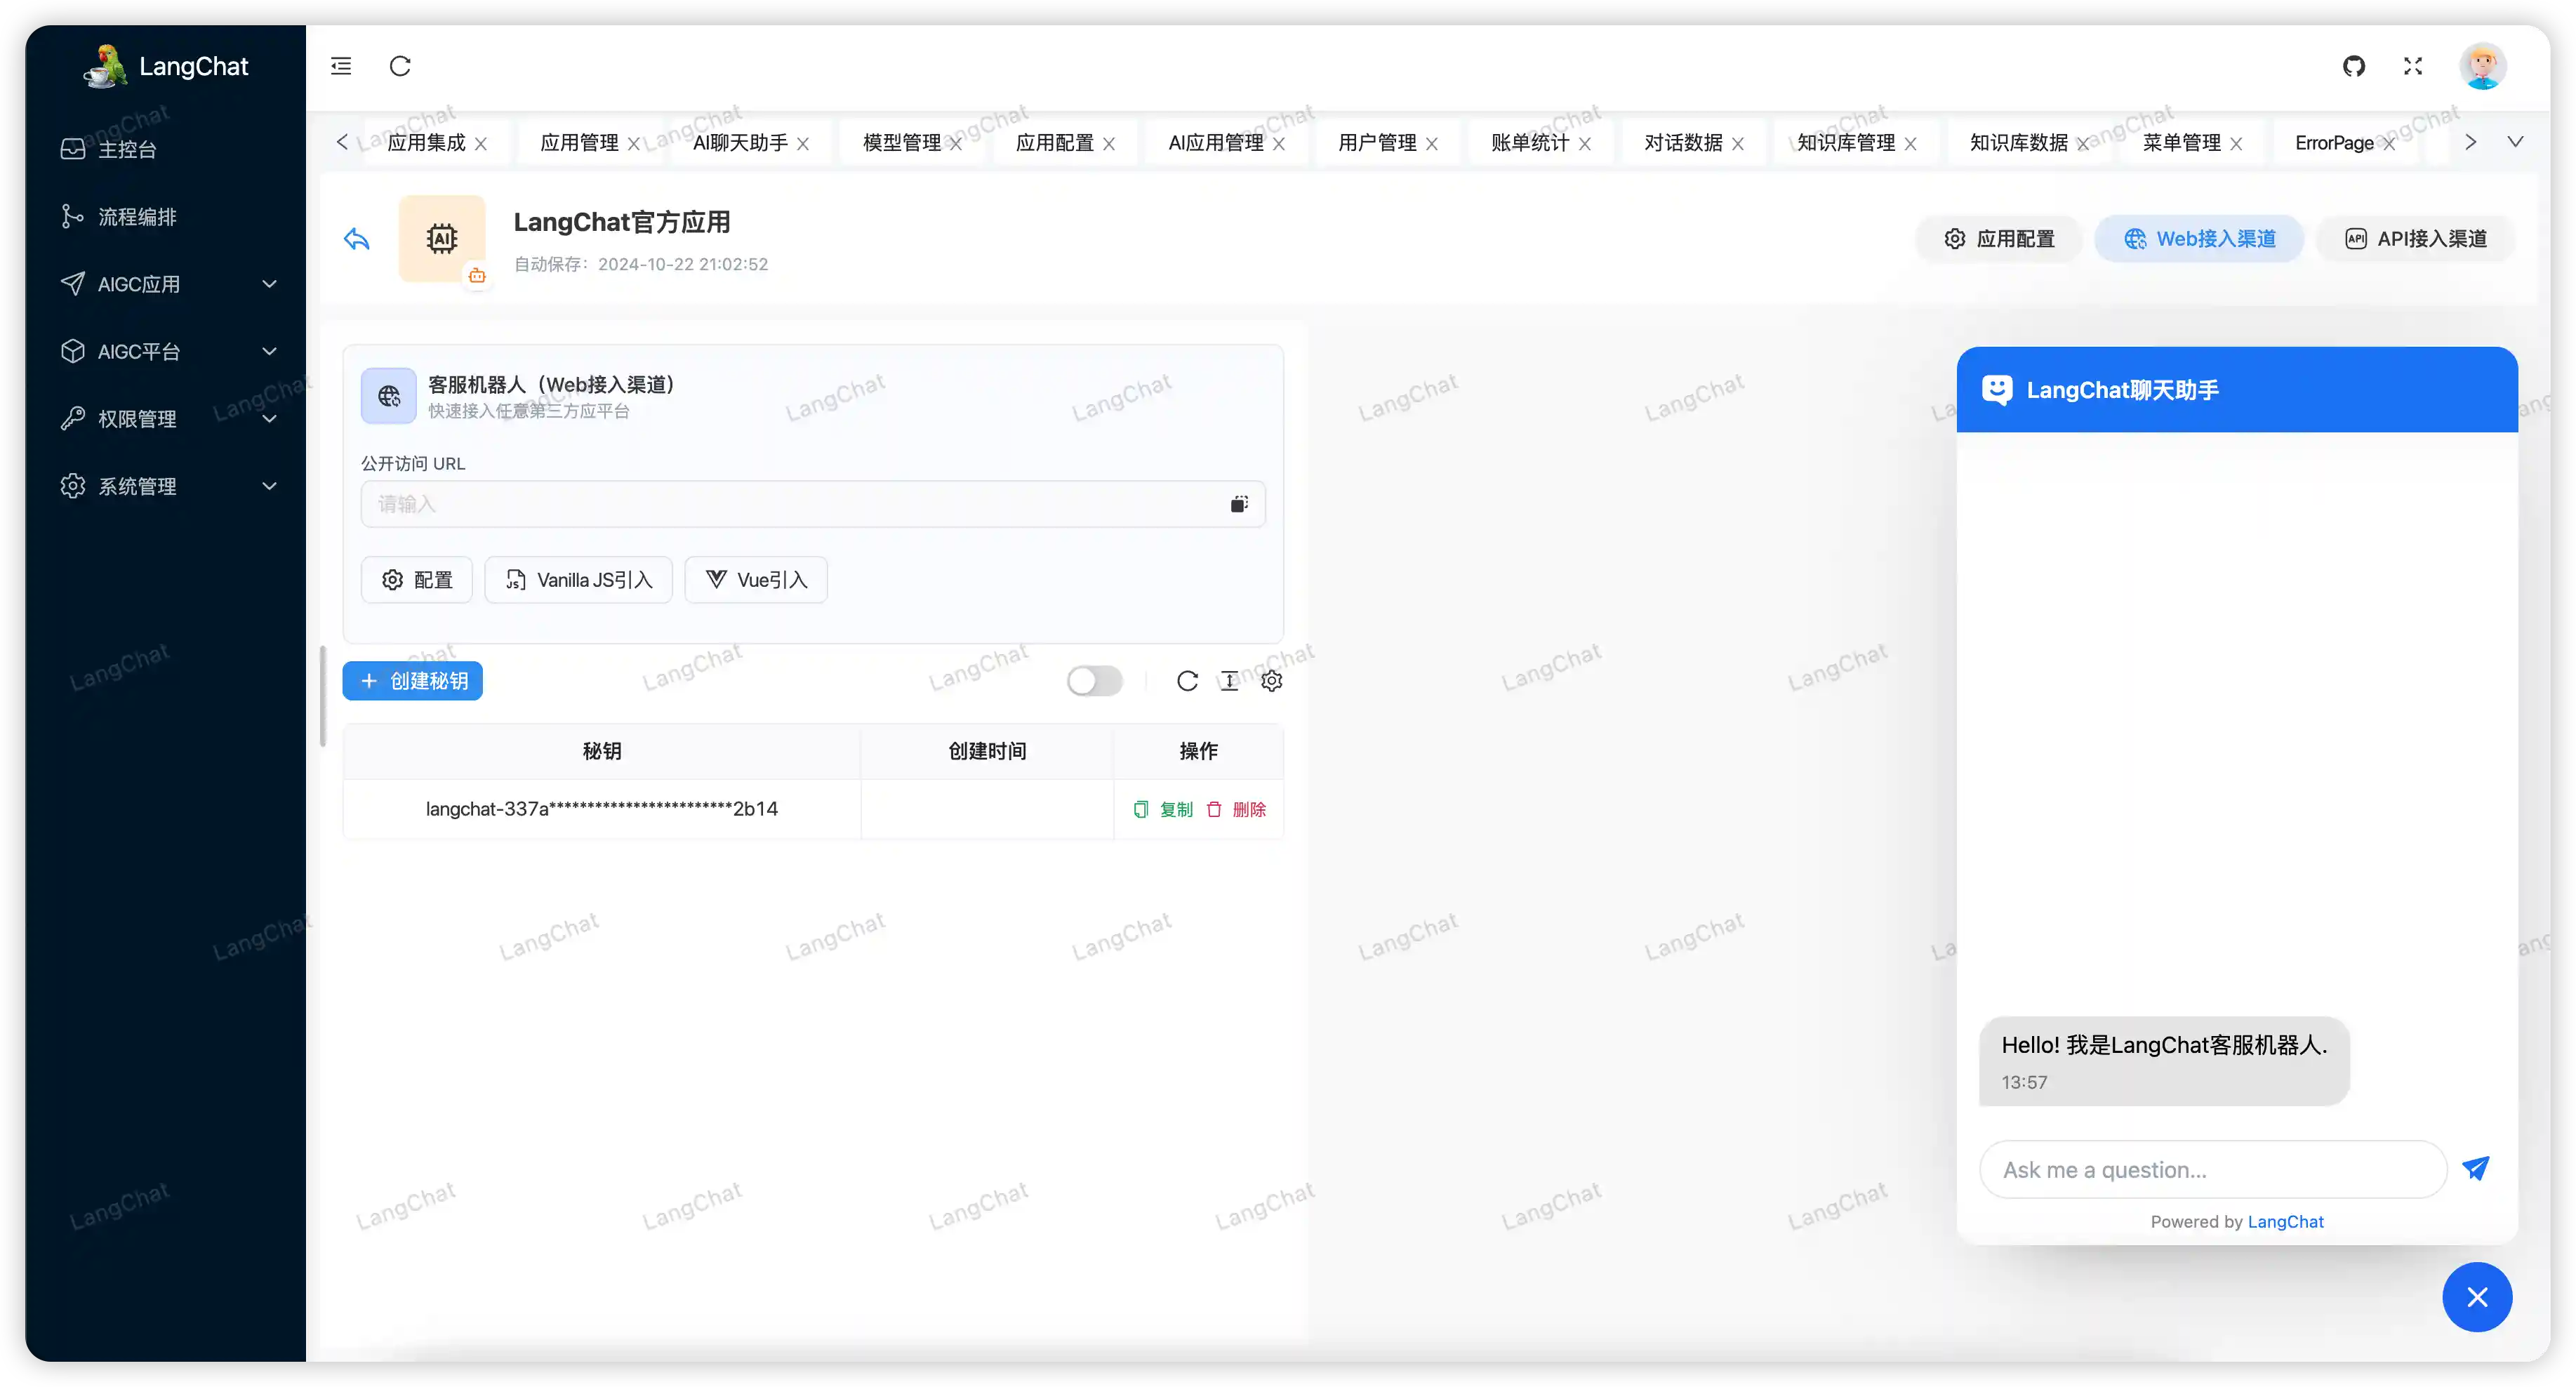Copy the public URL with the clipboard icon

(1239, 504)
